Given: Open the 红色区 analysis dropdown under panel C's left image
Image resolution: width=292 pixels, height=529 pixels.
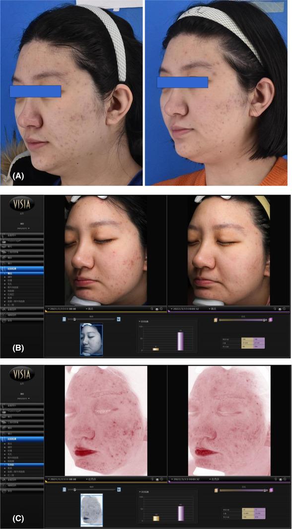Looking at the screenshot, I should [x=91, y=479].
